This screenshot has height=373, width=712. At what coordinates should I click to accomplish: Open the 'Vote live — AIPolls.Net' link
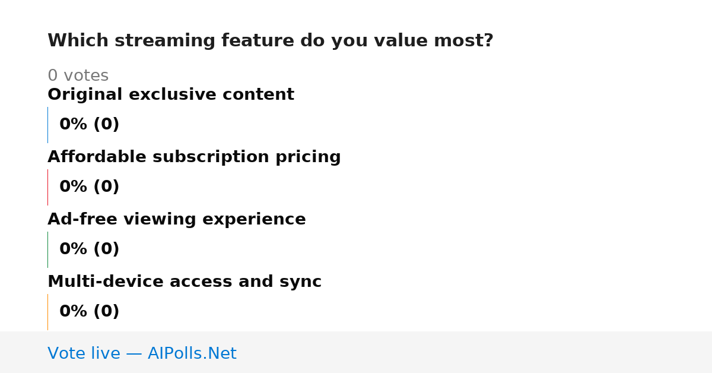(142, 354)
